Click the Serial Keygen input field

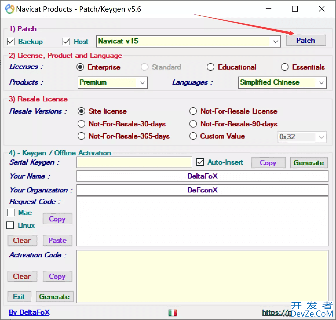(134, 162)
